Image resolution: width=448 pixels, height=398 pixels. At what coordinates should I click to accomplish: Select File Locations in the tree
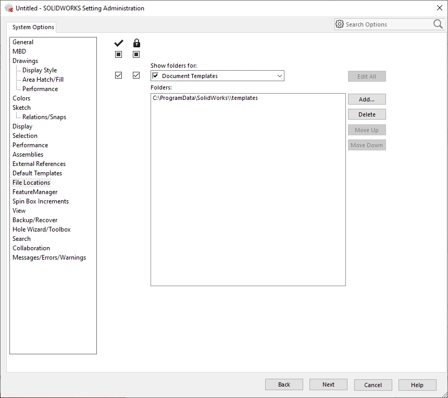pyautogui.click(x=31, y=183)
